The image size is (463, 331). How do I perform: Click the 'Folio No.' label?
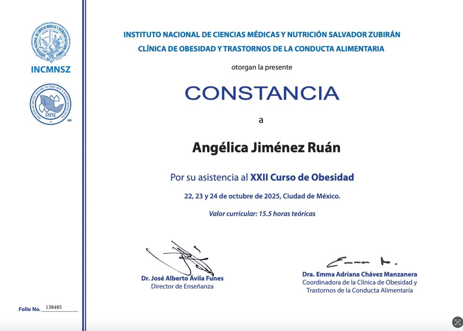tap(29, 309)
